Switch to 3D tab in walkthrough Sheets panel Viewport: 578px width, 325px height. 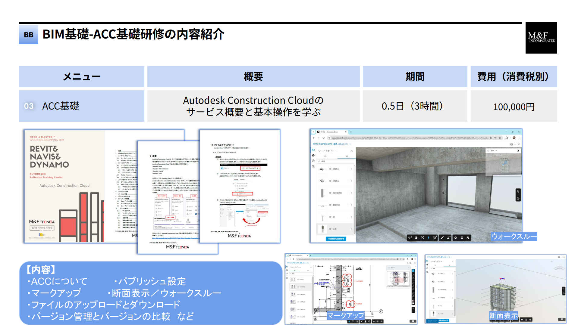(347, 156)
